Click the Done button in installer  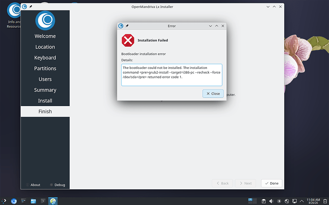pyautogui.click(x=271, y=183)
